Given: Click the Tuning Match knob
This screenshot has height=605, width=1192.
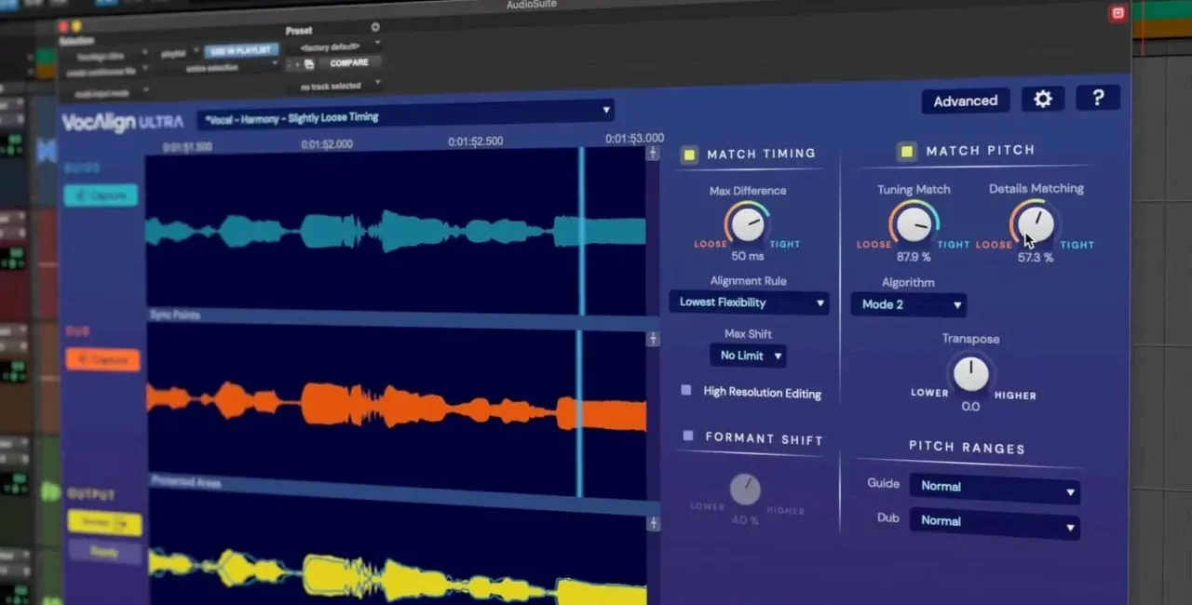Looking at the screenshot, I should click(x=914, y=224).
